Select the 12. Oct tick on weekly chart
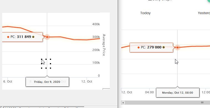Viewport: 210px width, 108px height. coord(87,81)
